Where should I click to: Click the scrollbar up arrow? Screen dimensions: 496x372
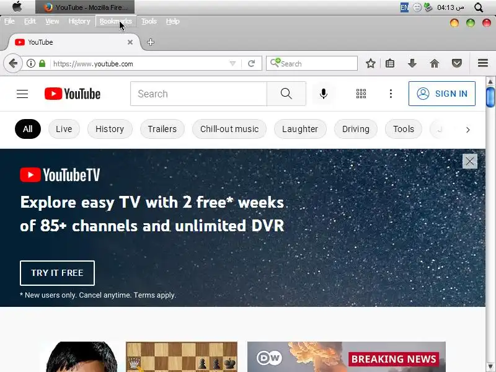[x=490, y=82]
